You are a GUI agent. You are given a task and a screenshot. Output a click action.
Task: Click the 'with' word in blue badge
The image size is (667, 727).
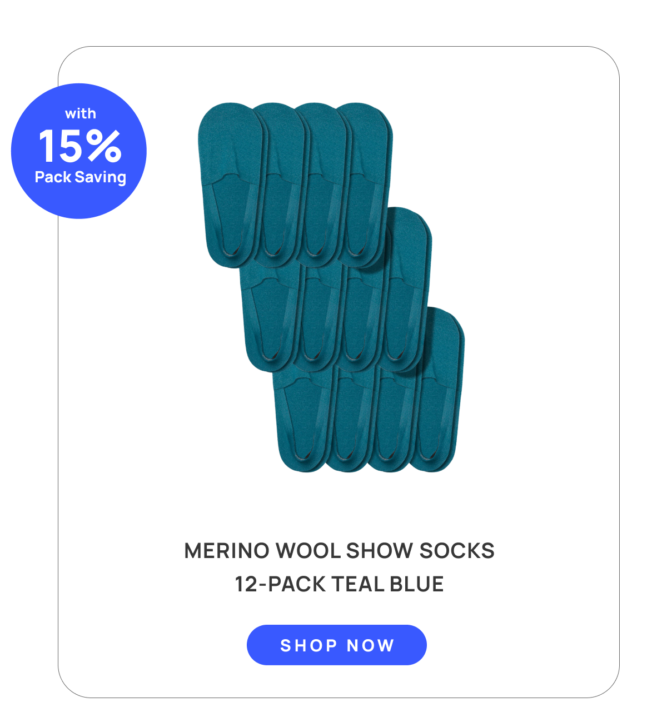click(80, 114)
